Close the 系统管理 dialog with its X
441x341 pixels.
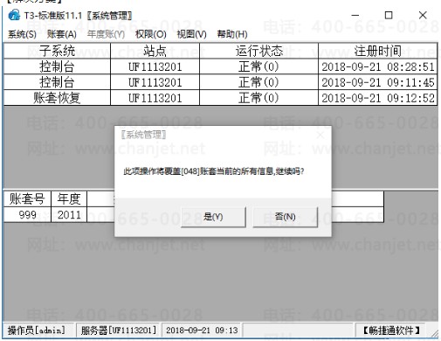(320, 135)
